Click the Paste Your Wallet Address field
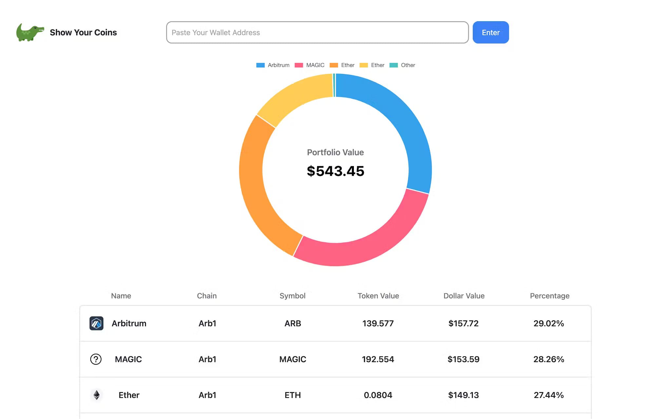The width and height of the screenshot is (671, 419). click(x=317, y=32)
